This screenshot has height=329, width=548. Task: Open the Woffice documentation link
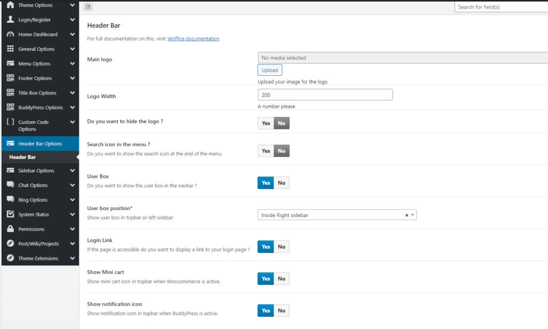[193, 39]
